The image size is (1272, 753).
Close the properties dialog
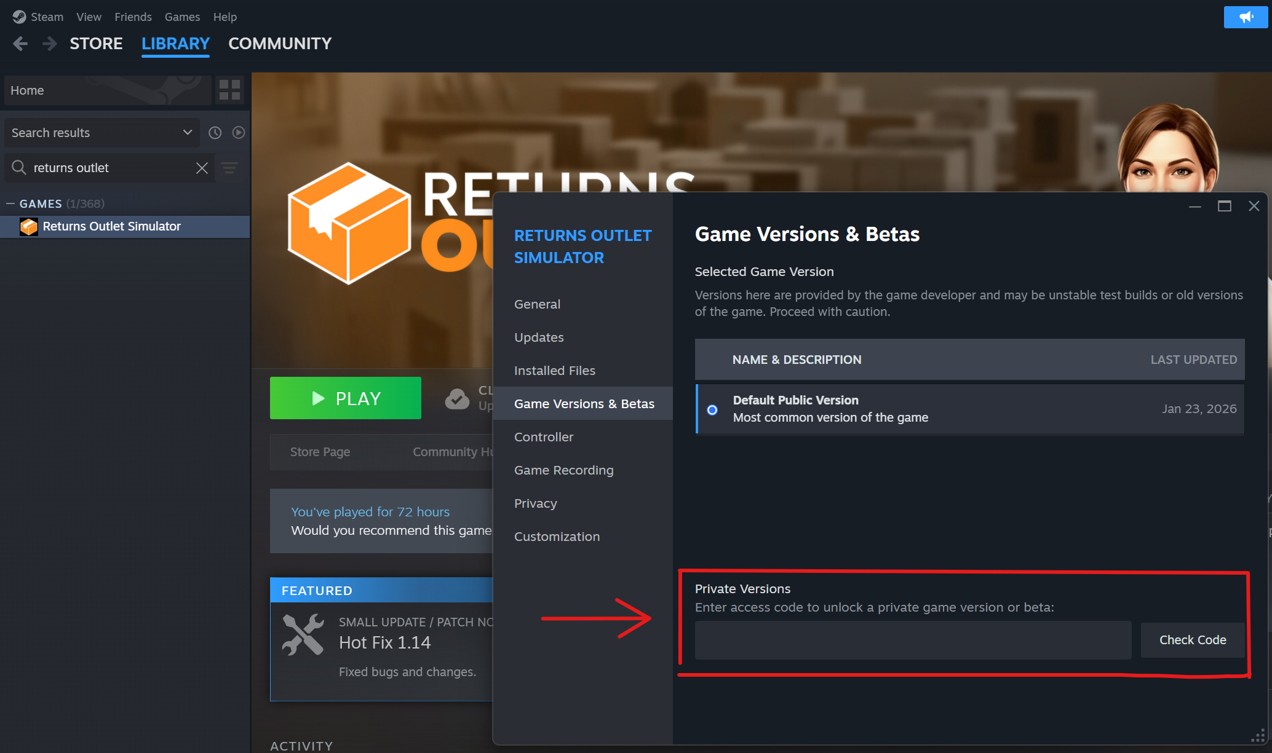(x=1254, y=207)
